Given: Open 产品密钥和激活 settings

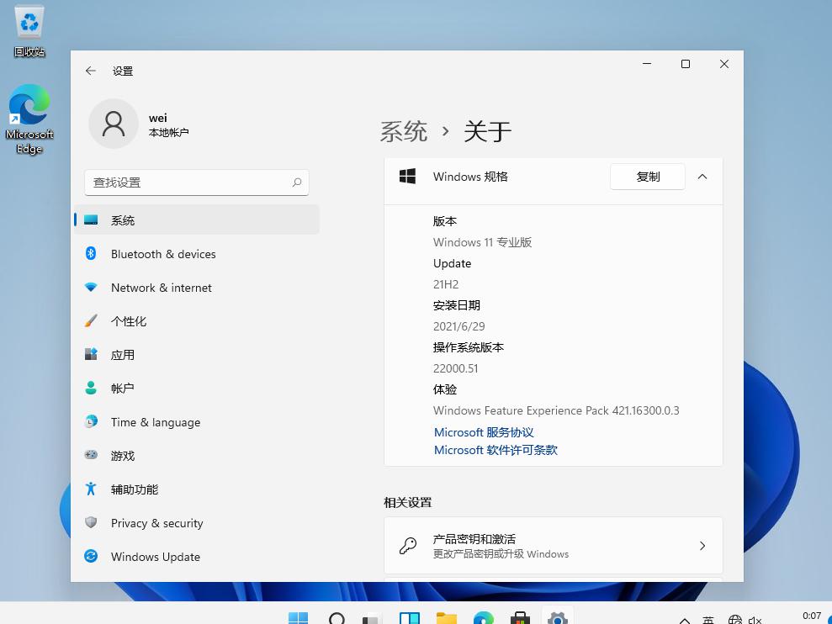Looking at the screenshot, I should point(553,546).
